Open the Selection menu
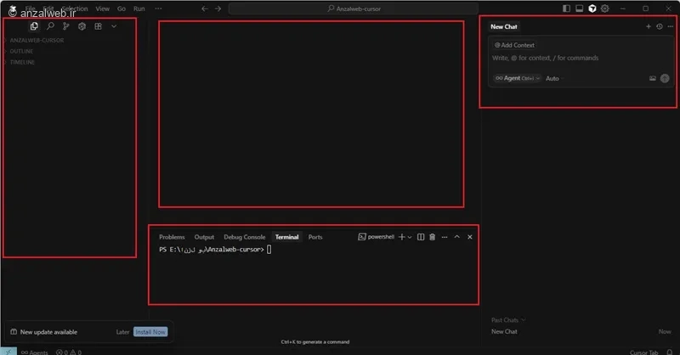The height and width of the screenshot is (355, 680). tap(75, 8)
